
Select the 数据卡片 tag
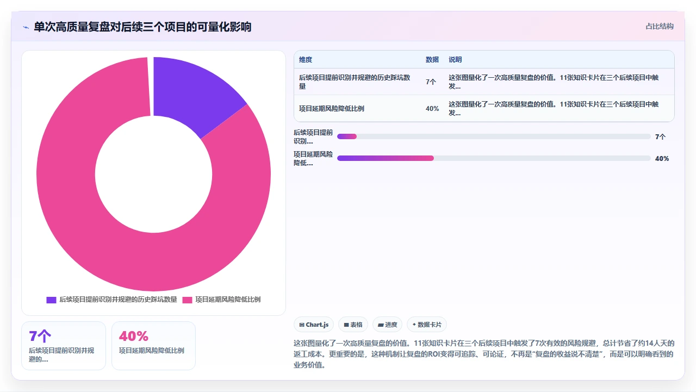pyautogui.click(x=427, y=325)
